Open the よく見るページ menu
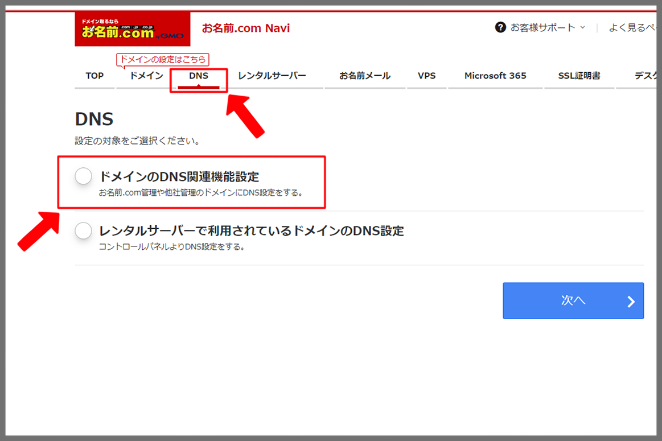The image size is (662, 441). tap(632, 28)
